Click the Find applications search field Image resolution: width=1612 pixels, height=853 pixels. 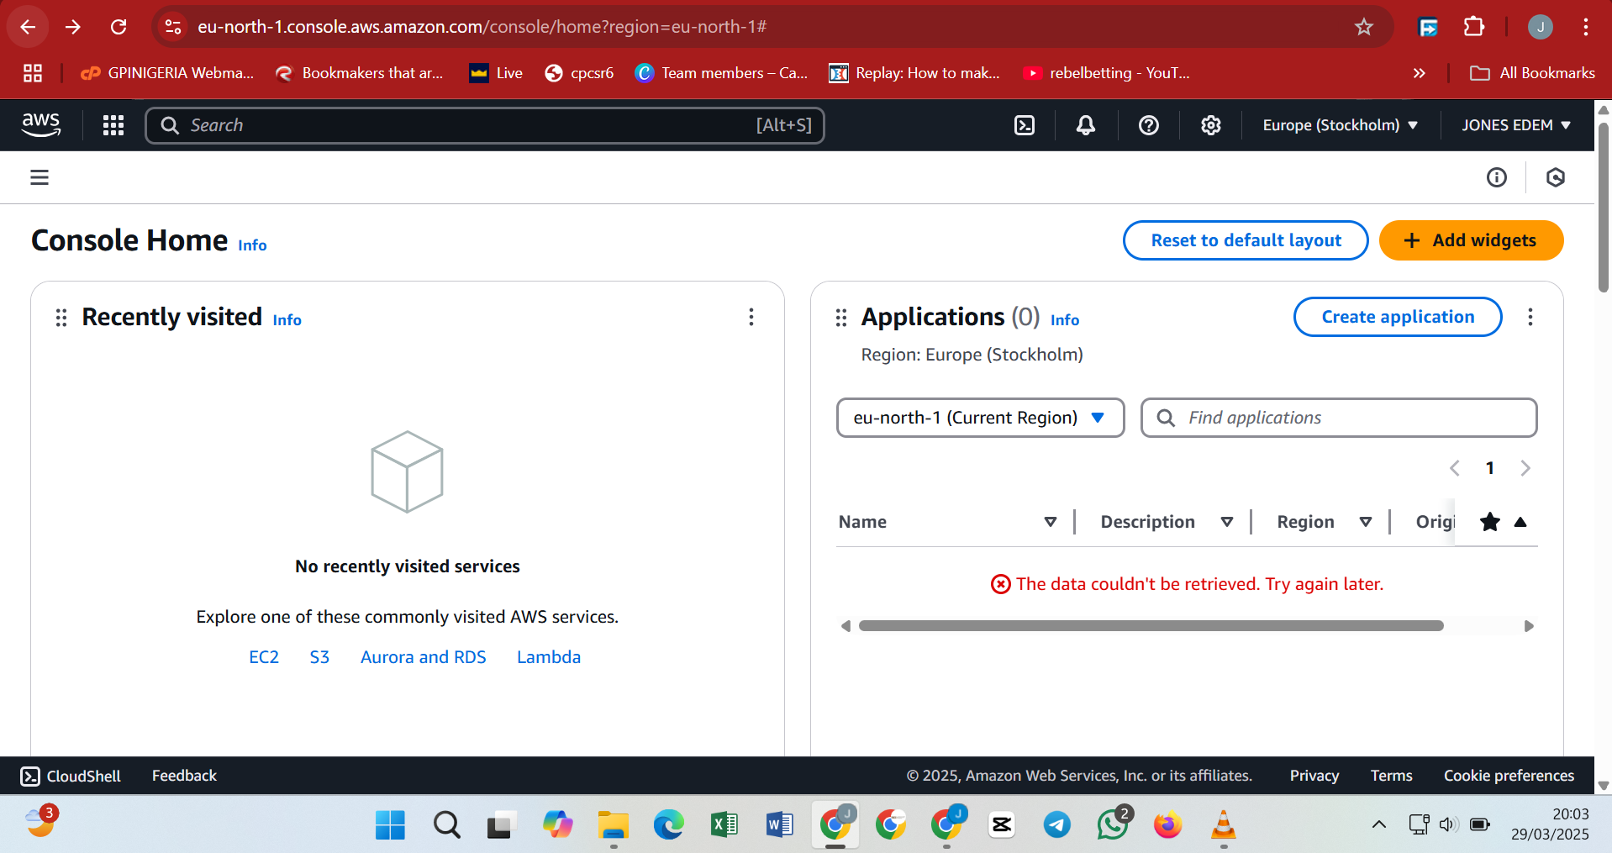(1338, 418)
